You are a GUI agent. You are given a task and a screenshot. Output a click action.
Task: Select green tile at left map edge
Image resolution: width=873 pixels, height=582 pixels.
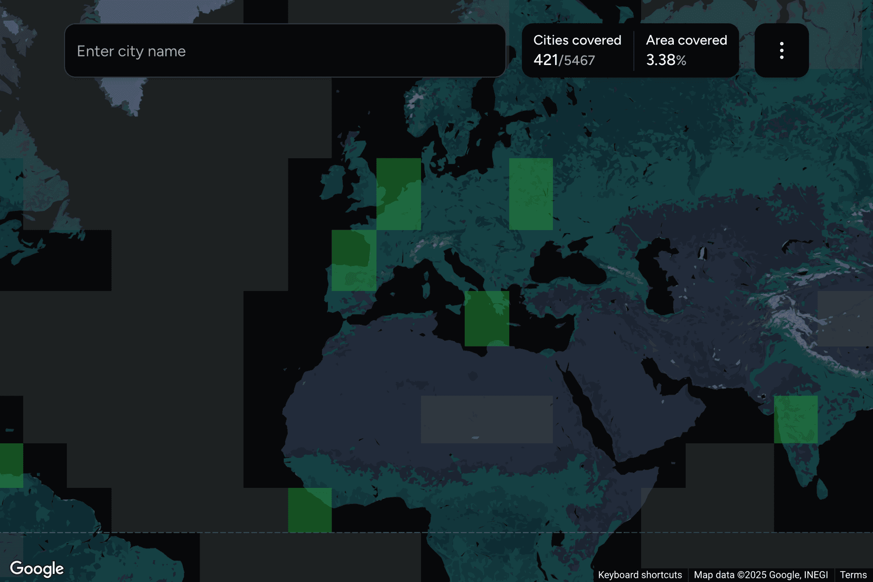click(x=11, y=465)
